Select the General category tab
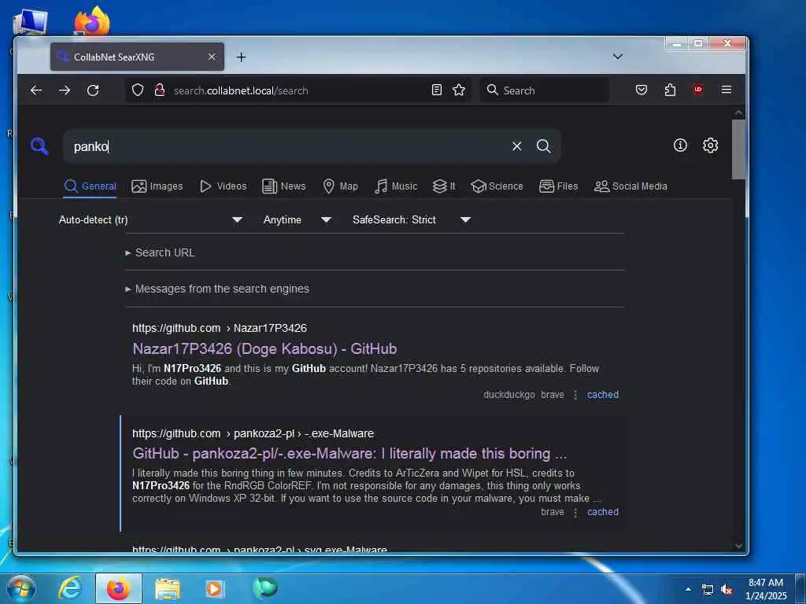The image size is (806, 604). coord(90,186)
